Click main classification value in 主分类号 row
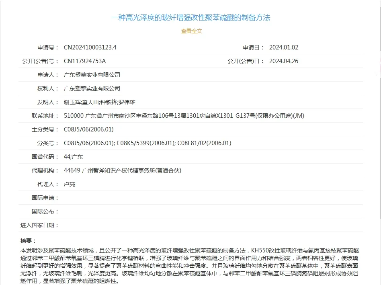This screenshot has width=381, height=285. point(89,129)
